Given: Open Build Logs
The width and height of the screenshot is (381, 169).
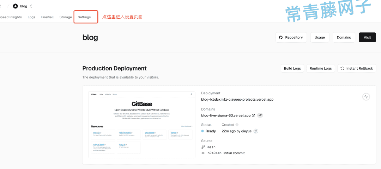Looking at the screenshot, I should (x=292, y=68).
